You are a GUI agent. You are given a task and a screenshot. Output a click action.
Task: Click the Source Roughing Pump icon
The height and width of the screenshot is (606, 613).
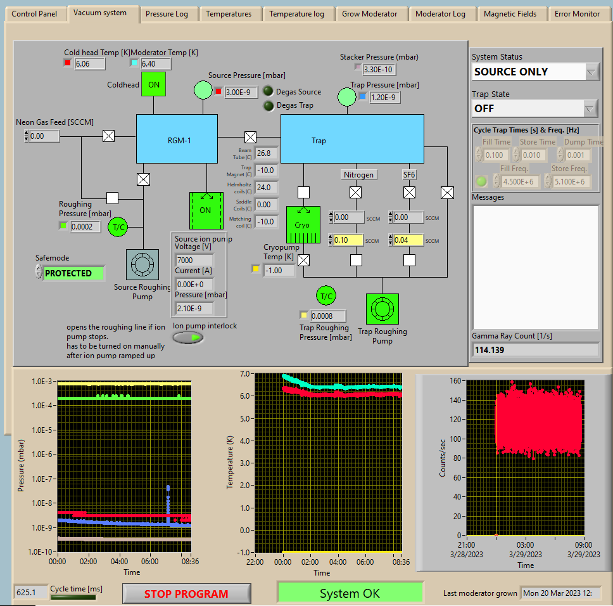click(x=143, y=264)
